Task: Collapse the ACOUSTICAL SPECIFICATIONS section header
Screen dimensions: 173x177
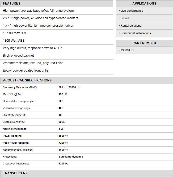Action: click(x=27, y=80)
